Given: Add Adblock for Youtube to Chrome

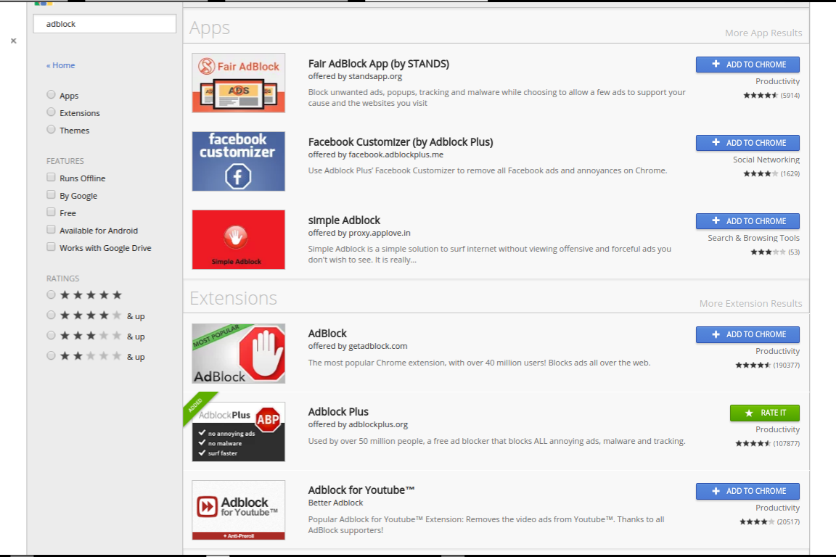Looking at the screenshot, I should click(x=747, y=492).
